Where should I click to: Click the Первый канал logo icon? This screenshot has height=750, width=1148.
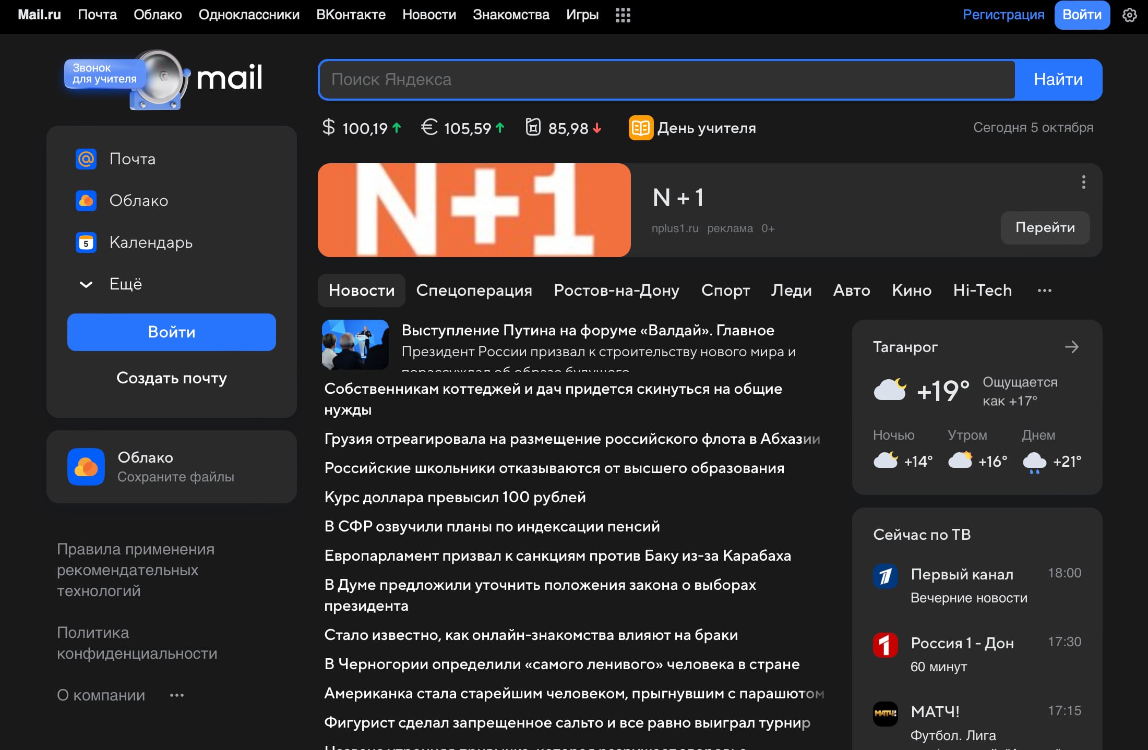click(886, 576)
